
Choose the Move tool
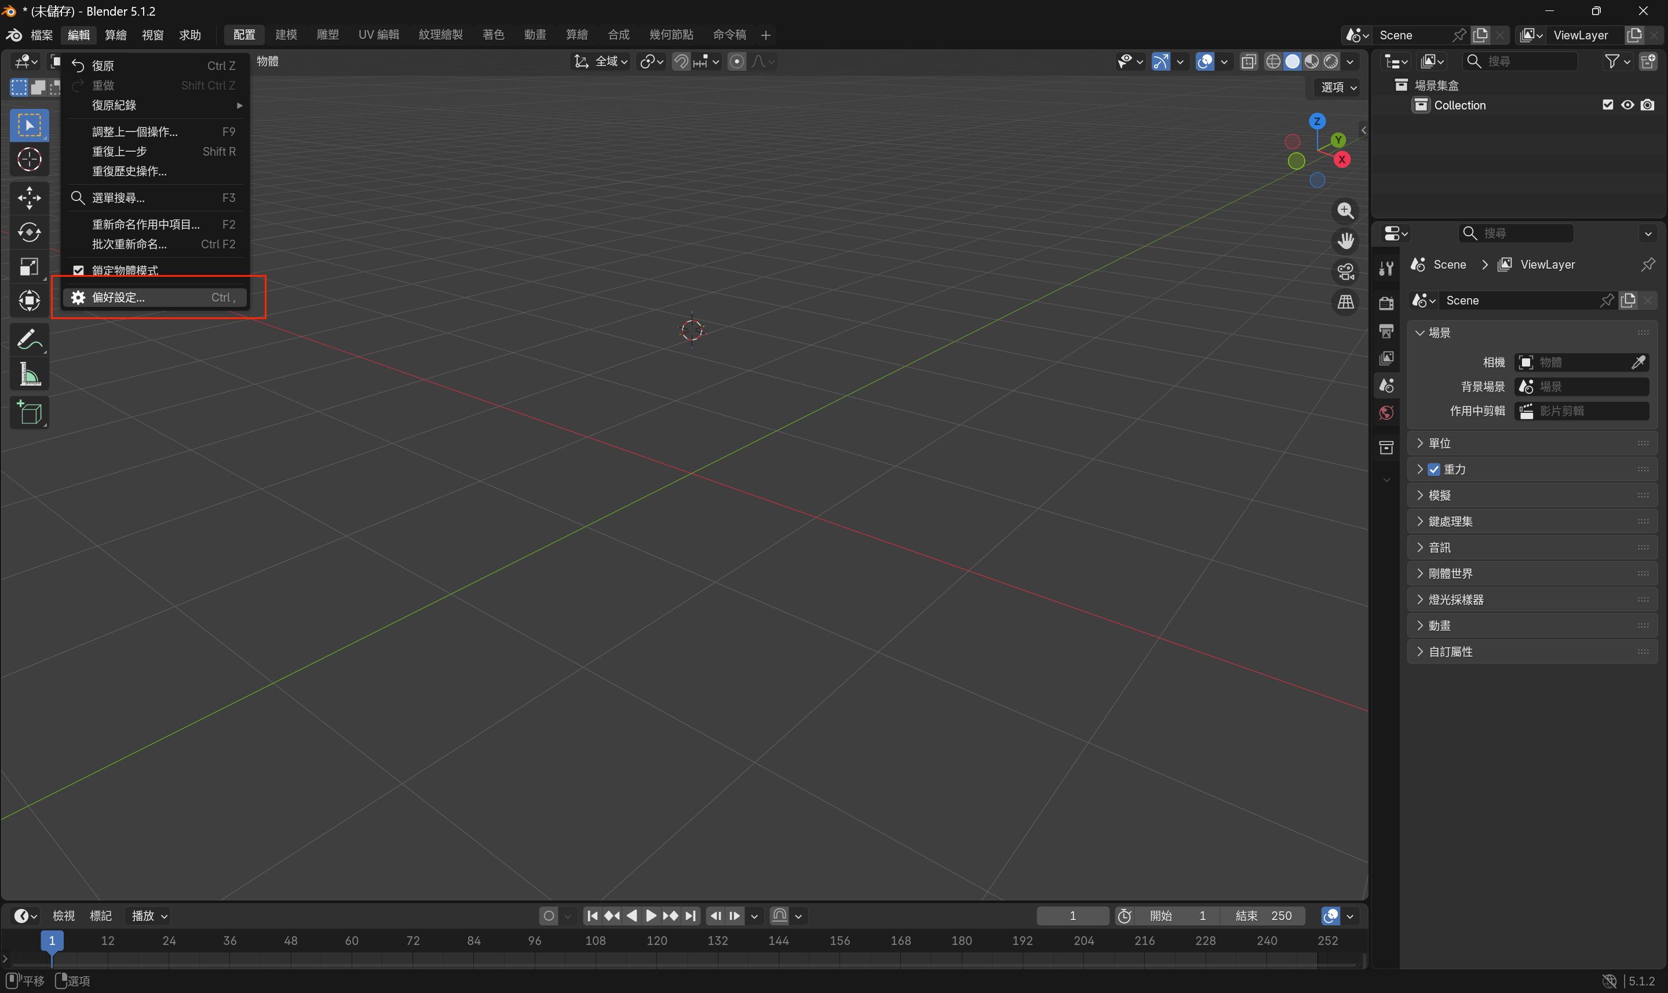coord(29,198)
